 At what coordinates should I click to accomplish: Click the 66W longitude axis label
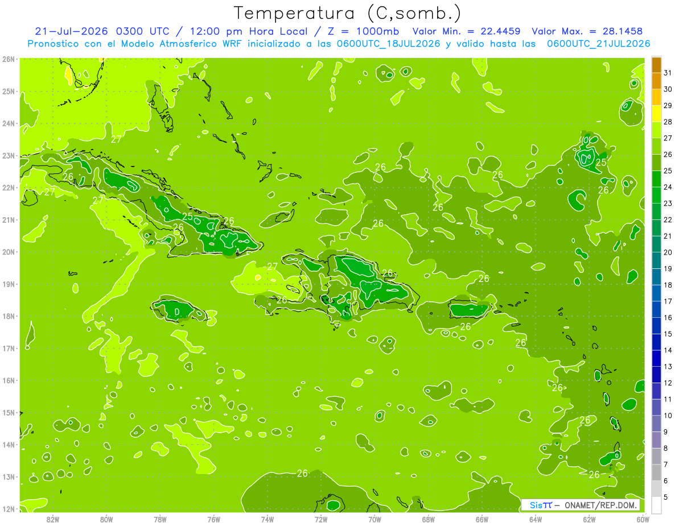[482, 519]
